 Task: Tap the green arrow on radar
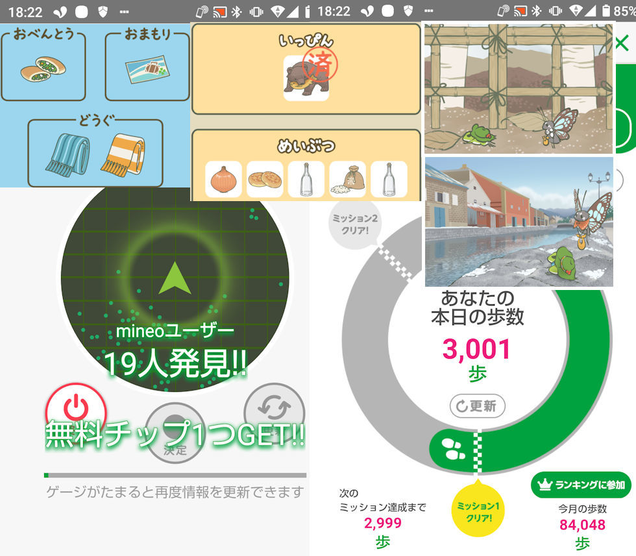pyautogui.click(x=175, y=278)
